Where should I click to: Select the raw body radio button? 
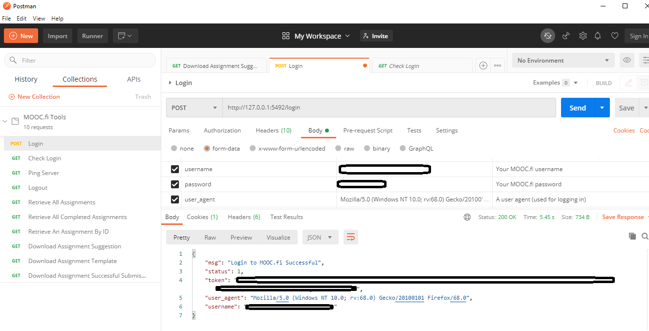point(338,149)
